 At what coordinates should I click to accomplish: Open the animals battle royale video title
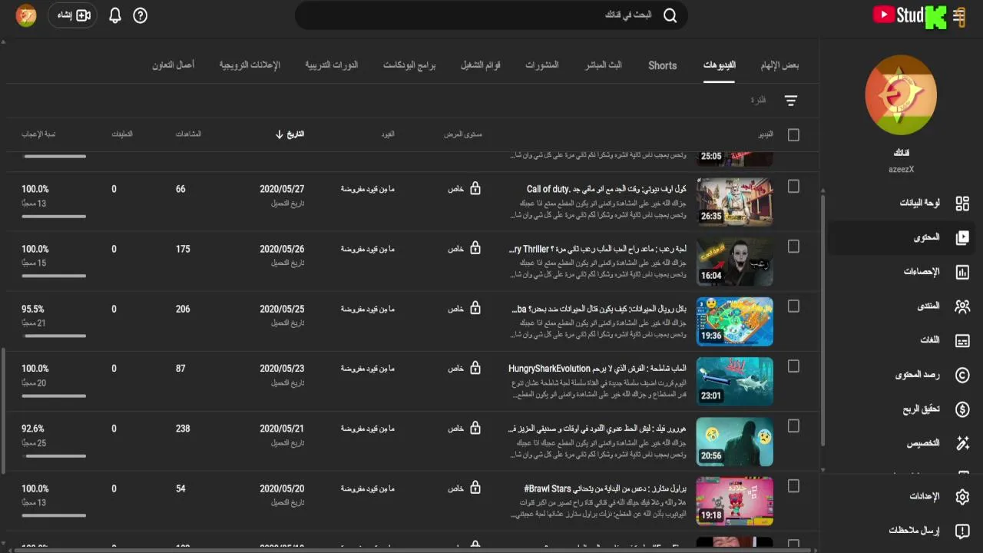pos(597,309)
